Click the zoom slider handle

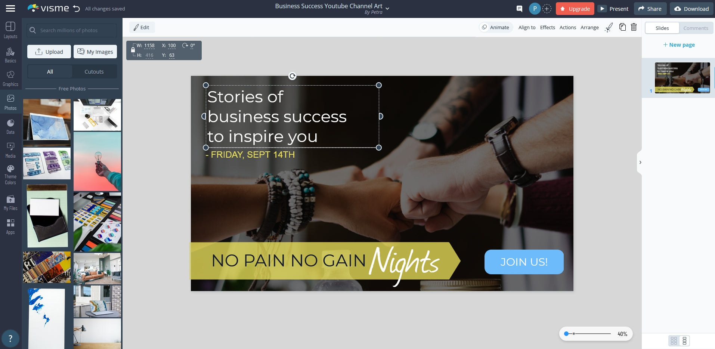[566, 334]
